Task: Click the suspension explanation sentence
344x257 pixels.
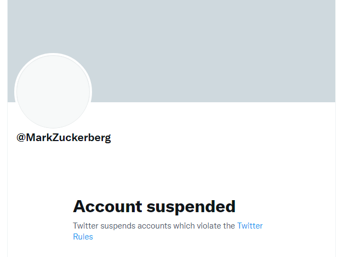Action: click(154, 225)
